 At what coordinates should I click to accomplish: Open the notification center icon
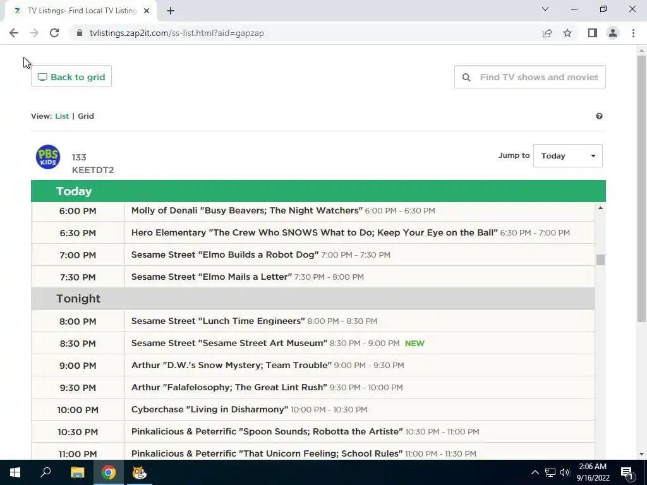(x=627, y=472)
